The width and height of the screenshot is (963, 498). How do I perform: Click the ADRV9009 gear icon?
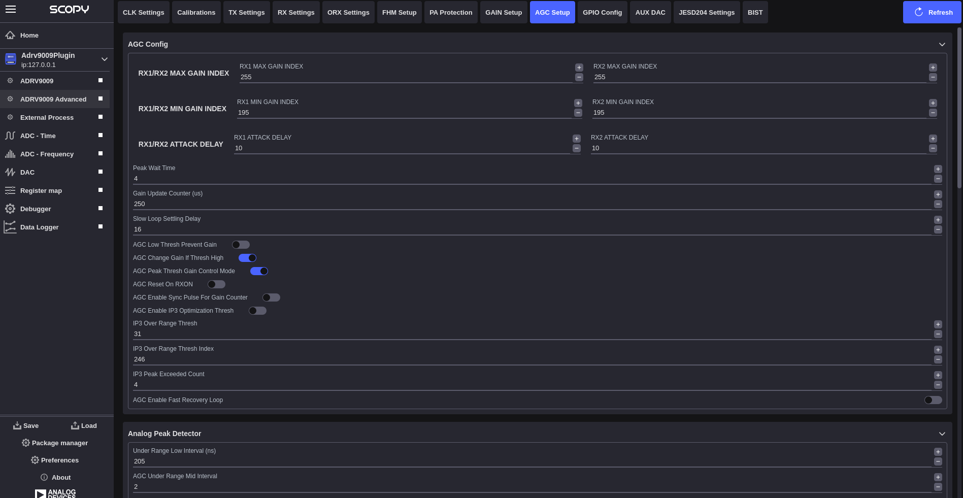pyautogui.click(x=10, y=81)
